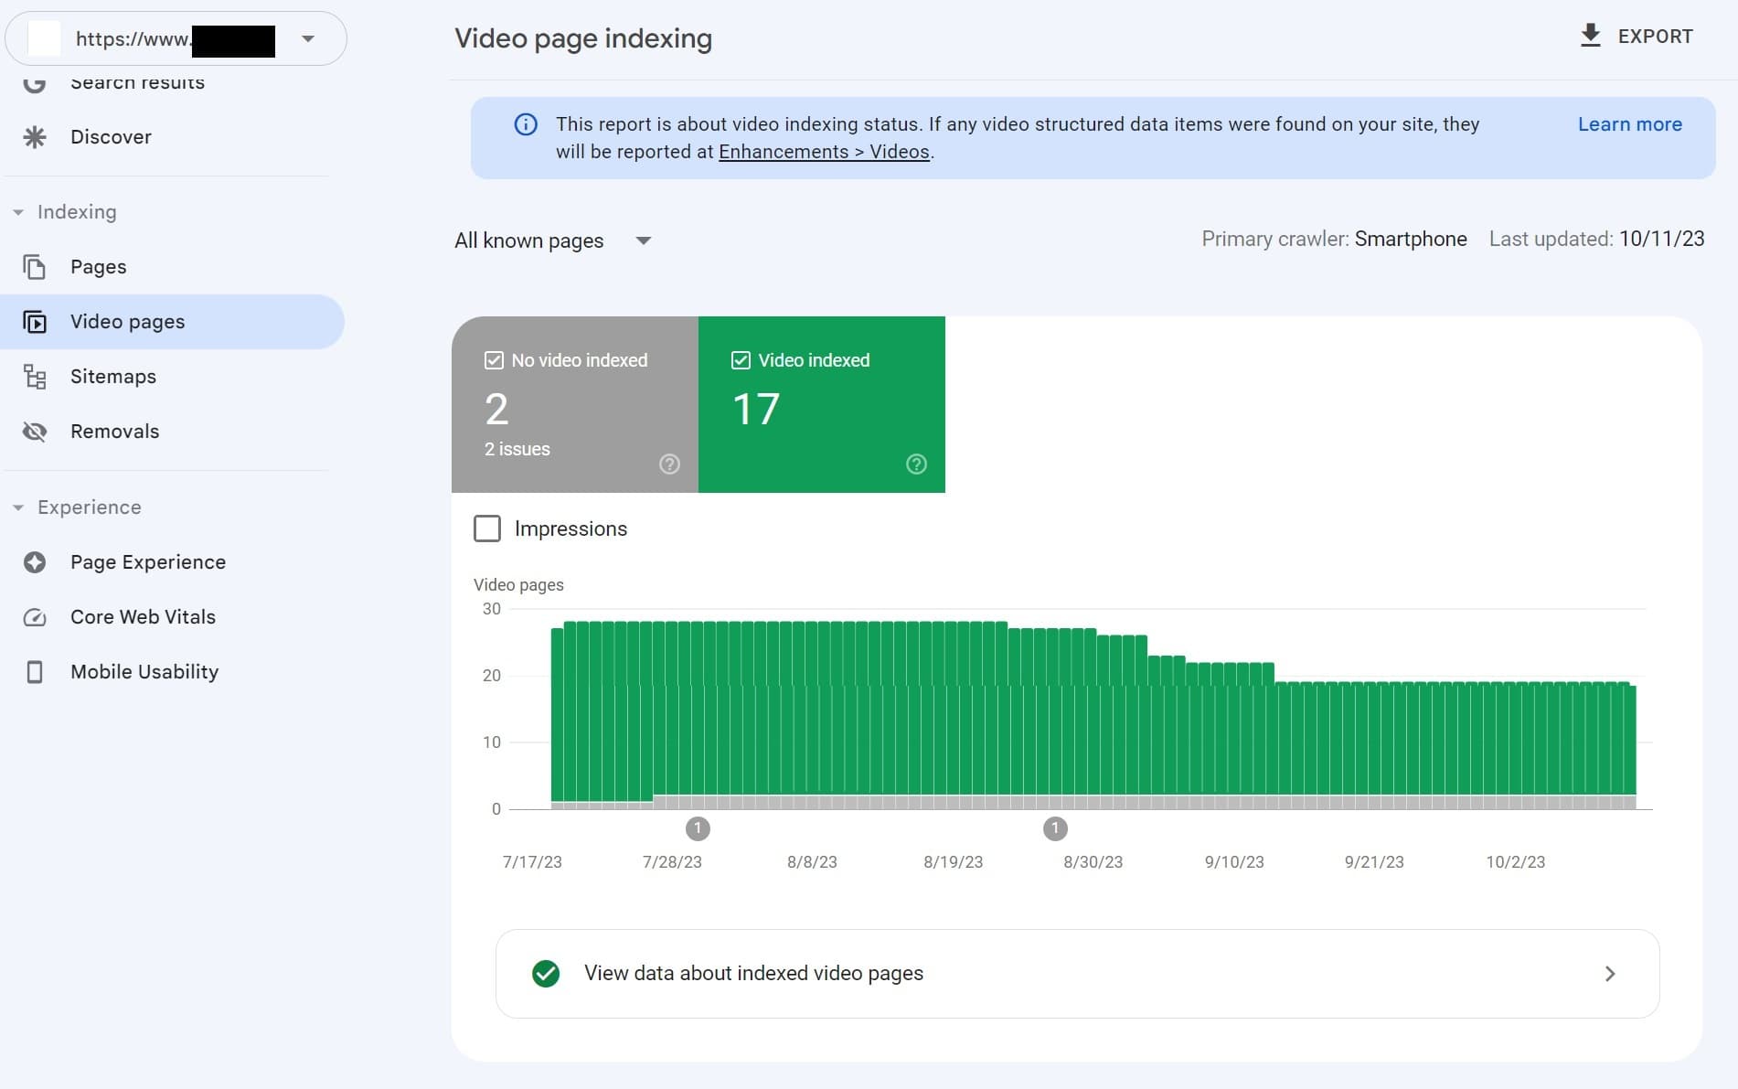The image size is (1738, 1089).
Task: Click the Removals crossed-eye icon
Action: pos(35,432)
